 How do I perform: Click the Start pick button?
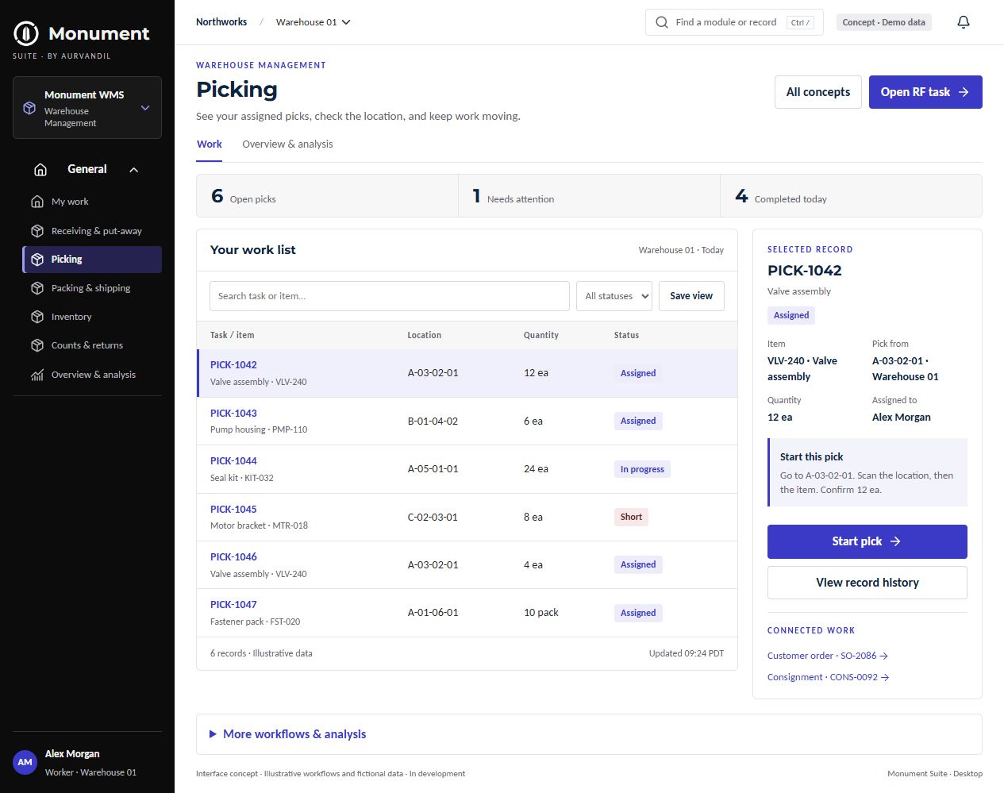click(x=867, y=541)
